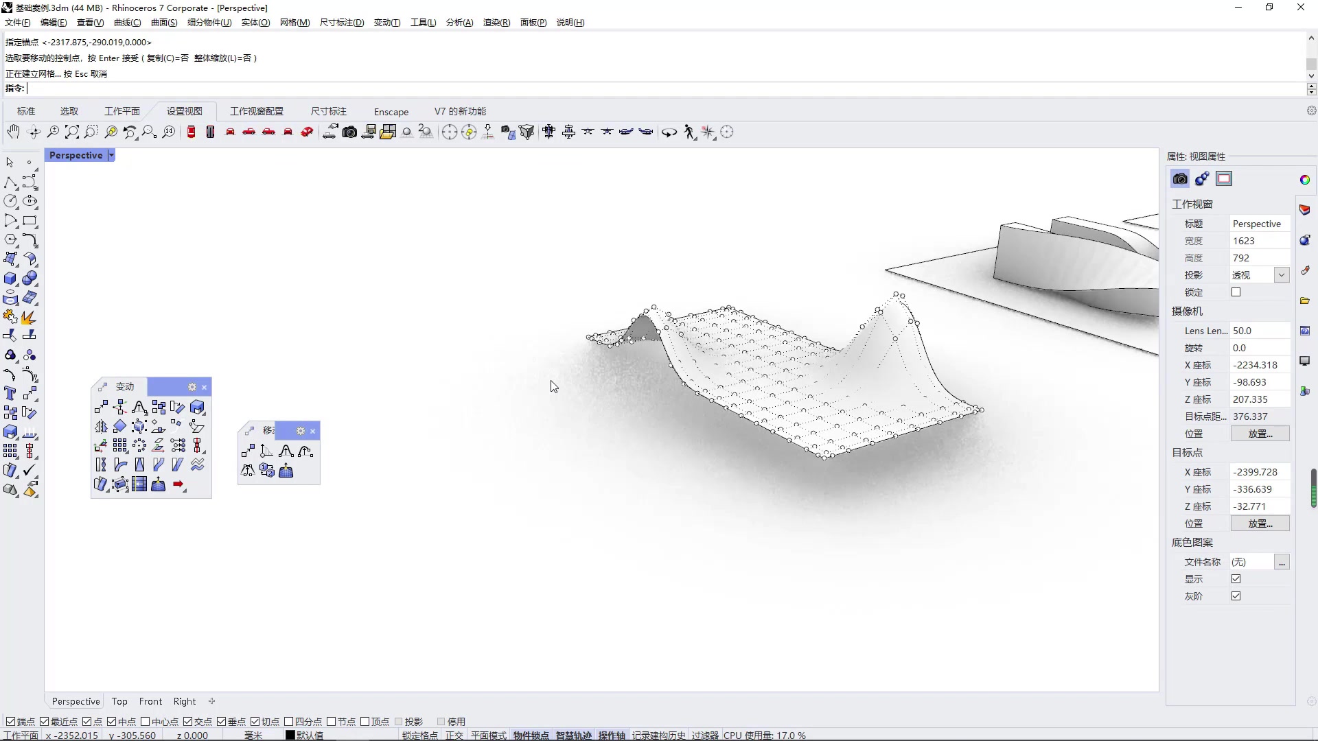Click the camera screen-capture icon
The image size is (1318, 741).
(x=349, y=132)
